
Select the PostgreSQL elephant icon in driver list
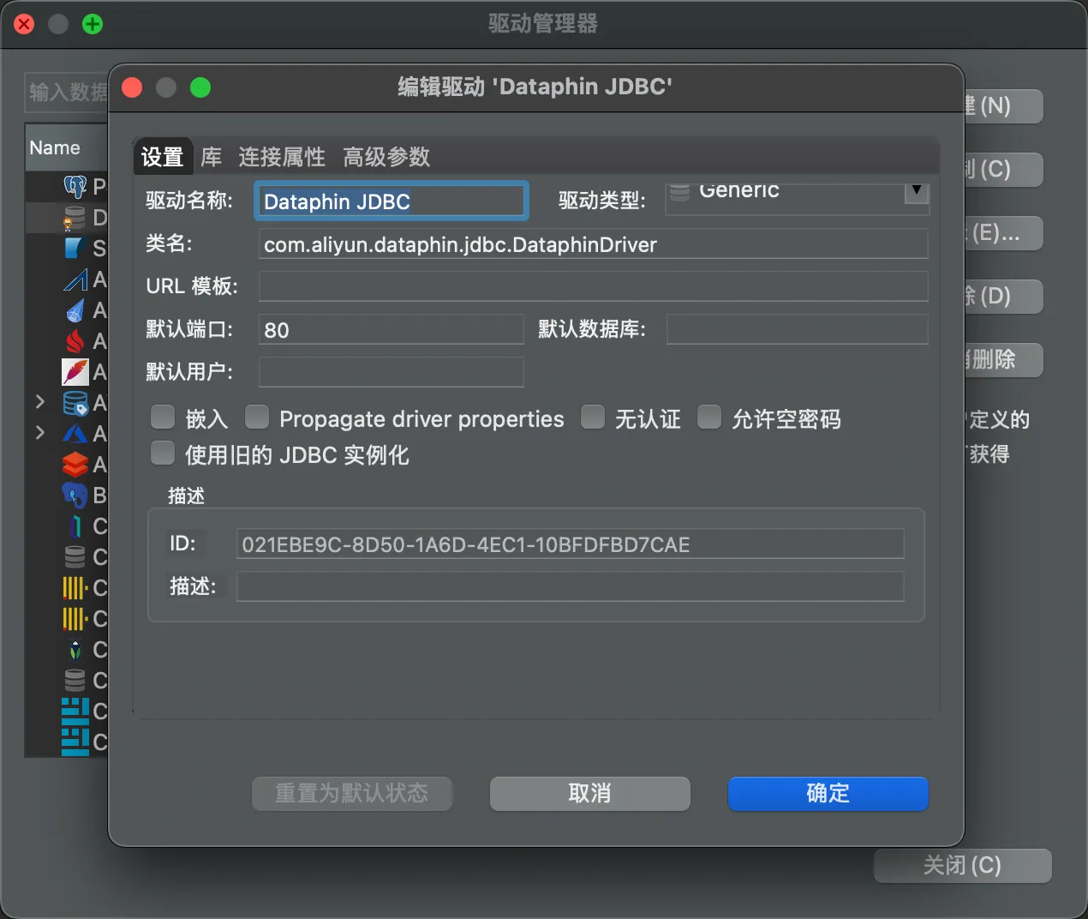point(75,186)
